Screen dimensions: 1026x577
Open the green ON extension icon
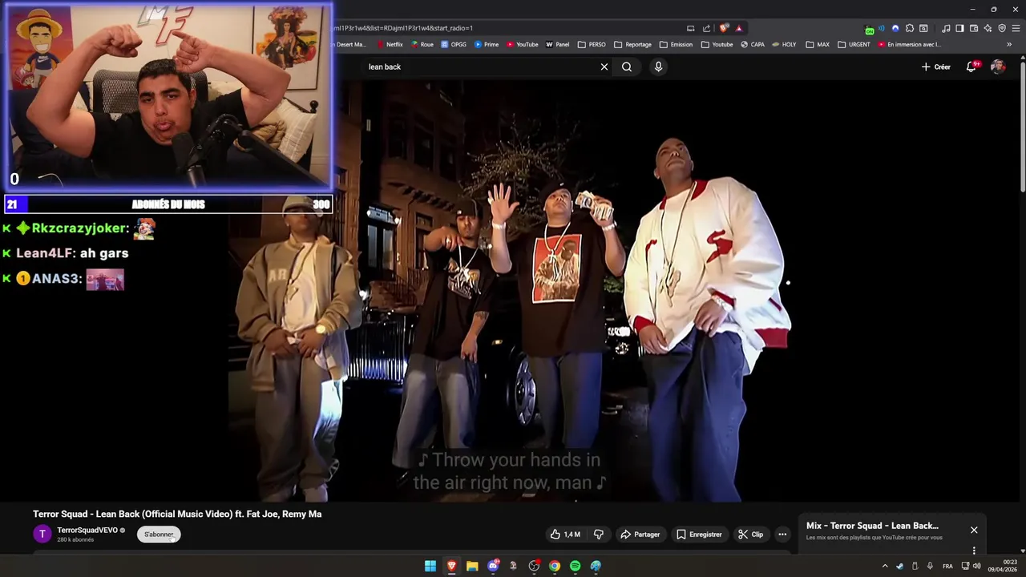coord(869,29)
